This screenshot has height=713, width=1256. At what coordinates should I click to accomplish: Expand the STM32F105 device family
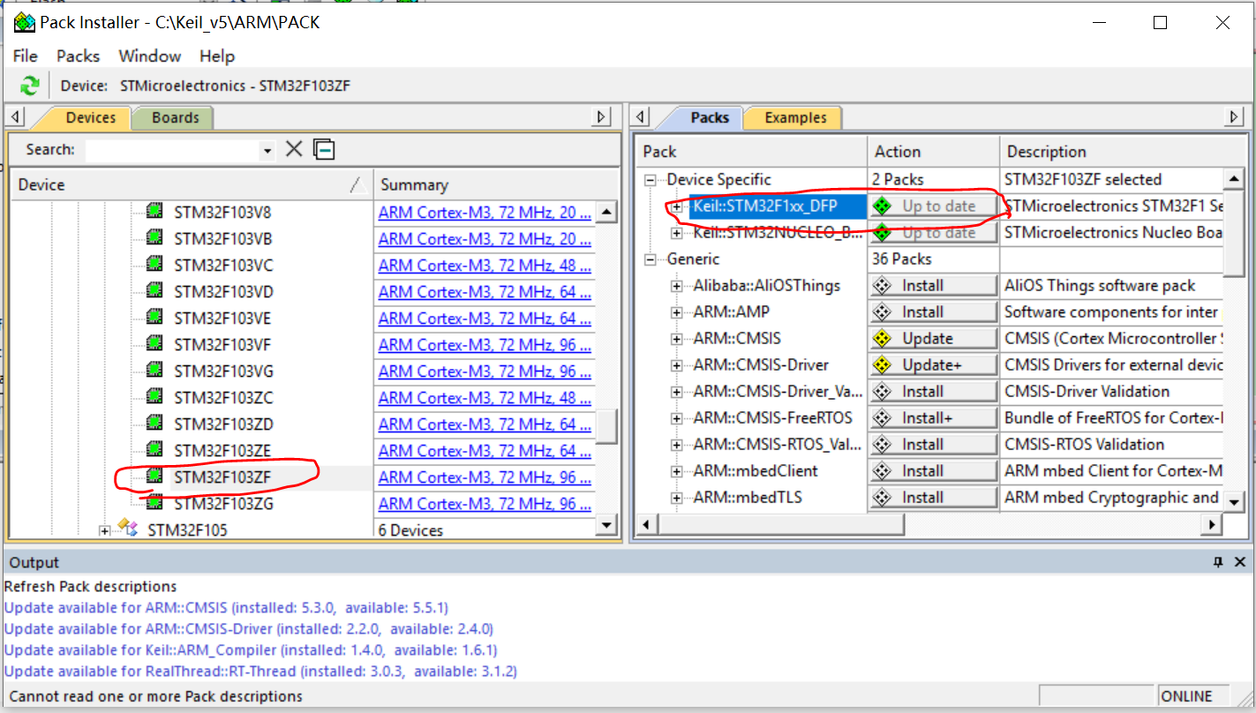click(x=105, y=530)
